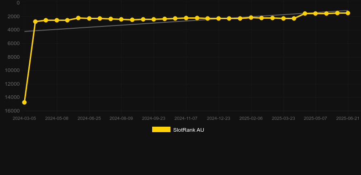Screen dimensions: 361x175
Task: Click the 16000 y-axis label
Action: (x=12, y=111)
